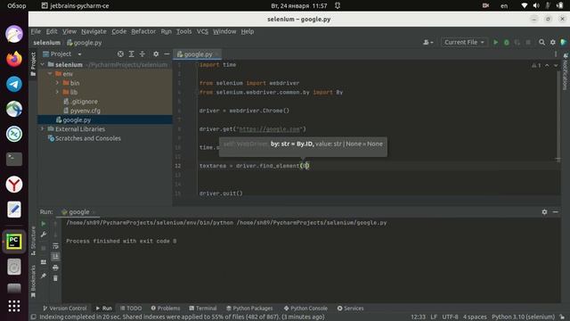The height and width of the screenshot is (321, 570).
Task: Select Scratches and Consoles node
Action: click(x=88, y=138)
